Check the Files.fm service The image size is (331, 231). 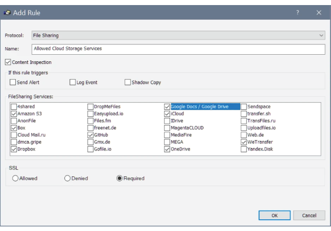pos(91,121)
